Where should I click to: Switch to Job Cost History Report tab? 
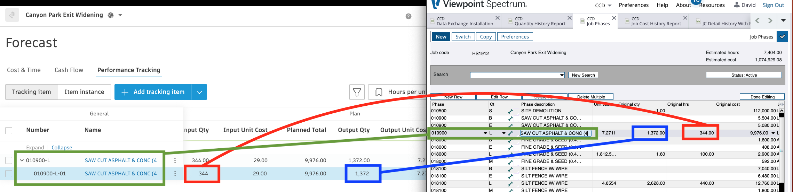pyautogui.click(x=656, y=21)
